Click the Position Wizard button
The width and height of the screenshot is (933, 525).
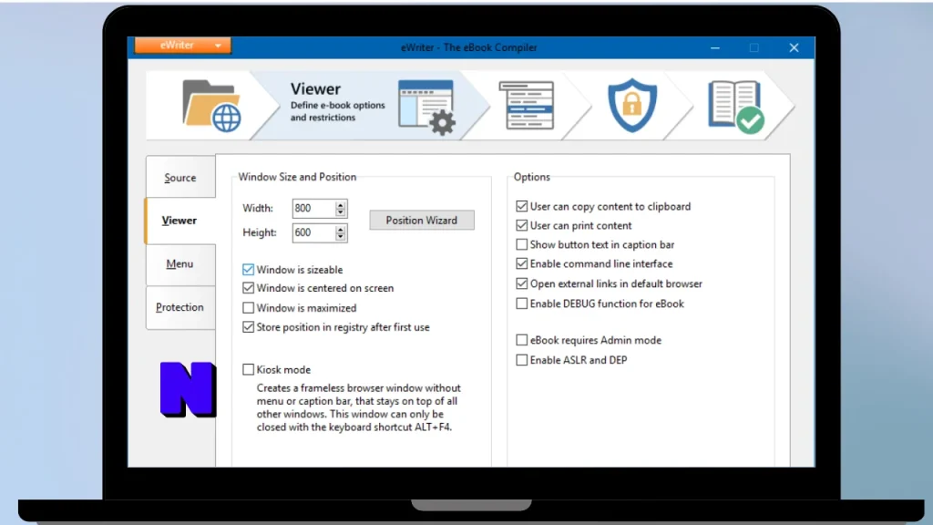(x=422, y=221)
